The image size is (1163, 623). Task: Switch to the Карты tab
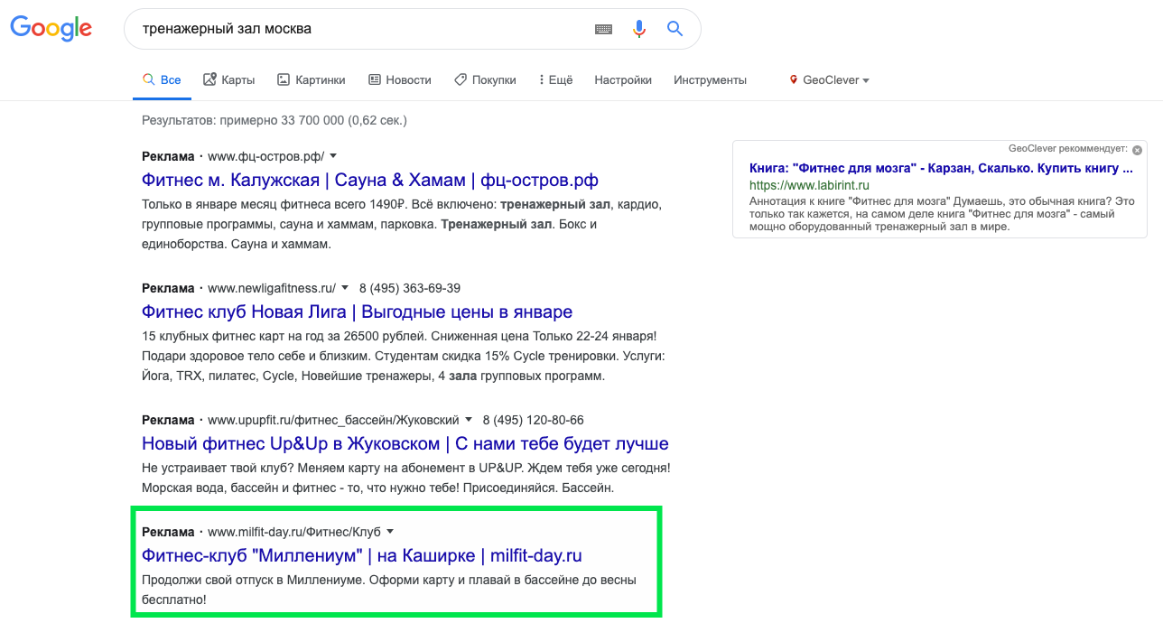coord(229,80)
